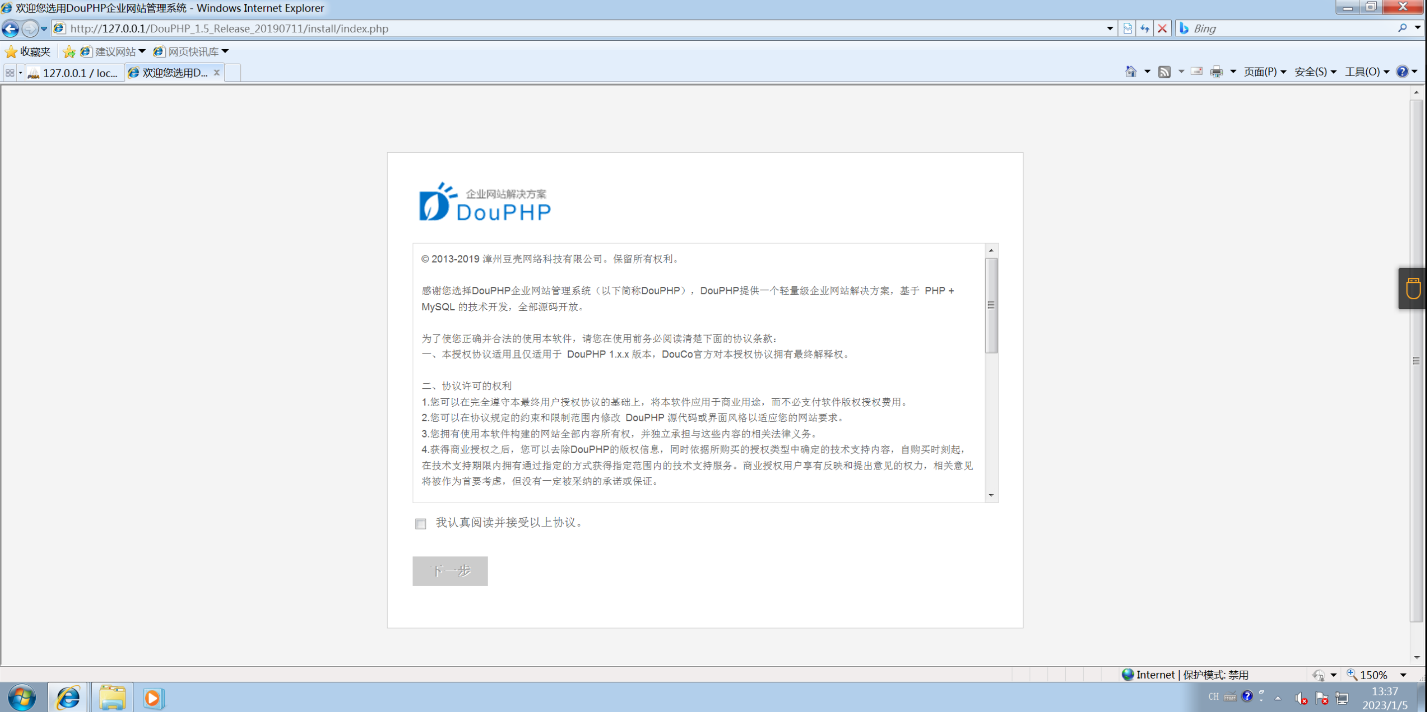
Task: Check the 我认真阅读并接受以上协议 checkbox
Action: click(x=420, y=523)
